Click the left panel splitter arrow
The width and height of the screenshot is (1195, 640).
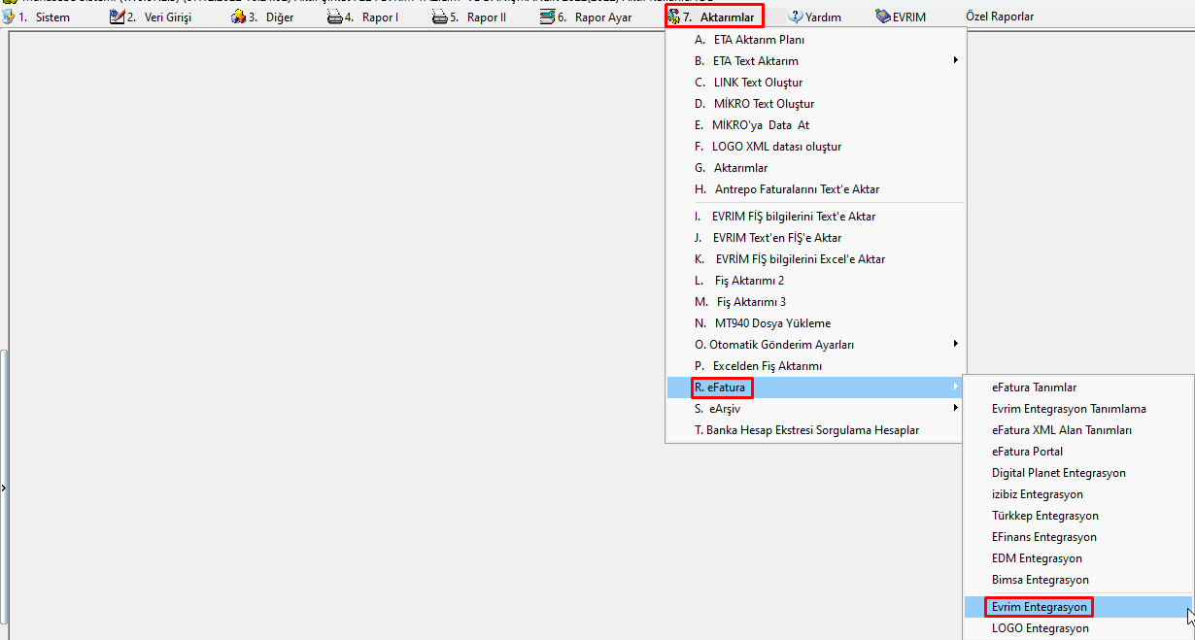click(3, 488)
